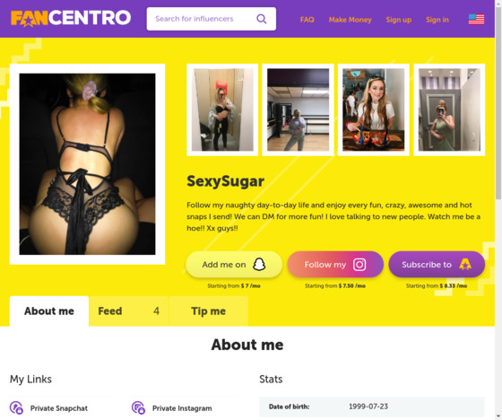Click the Sign in link

(437, 20)
